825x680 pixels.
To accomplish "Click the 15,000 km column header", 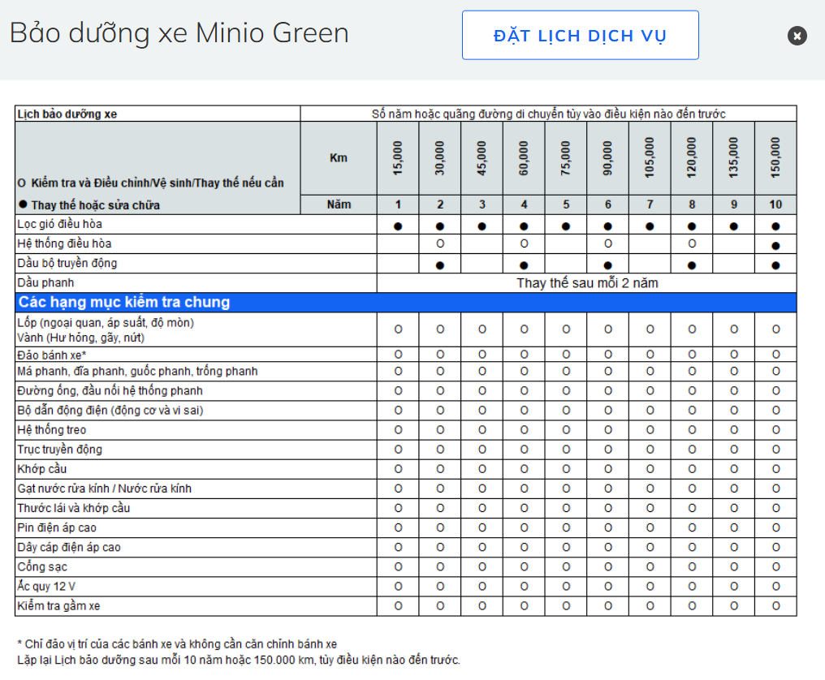I will 398,159.
